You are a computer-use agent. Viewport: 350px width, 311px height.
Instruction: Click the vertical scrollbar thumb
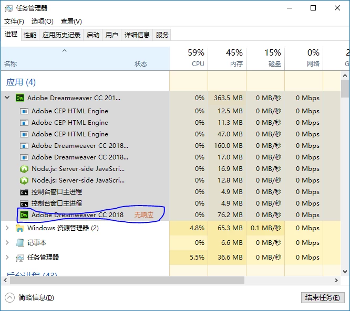pyautogui.click(x=345, y=89)
